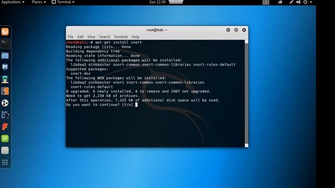Click the 'snort-doc' package name
The height and width of the screenshot is (188, 335).
tap(81, 74)
